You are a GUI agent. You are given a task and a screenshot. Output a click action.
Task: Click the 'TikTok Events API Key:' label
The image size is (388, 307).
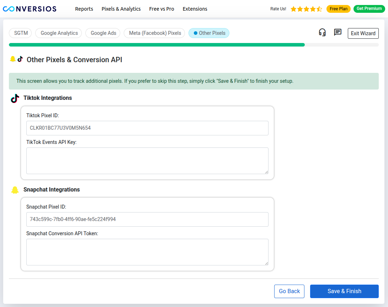(52, 142)
